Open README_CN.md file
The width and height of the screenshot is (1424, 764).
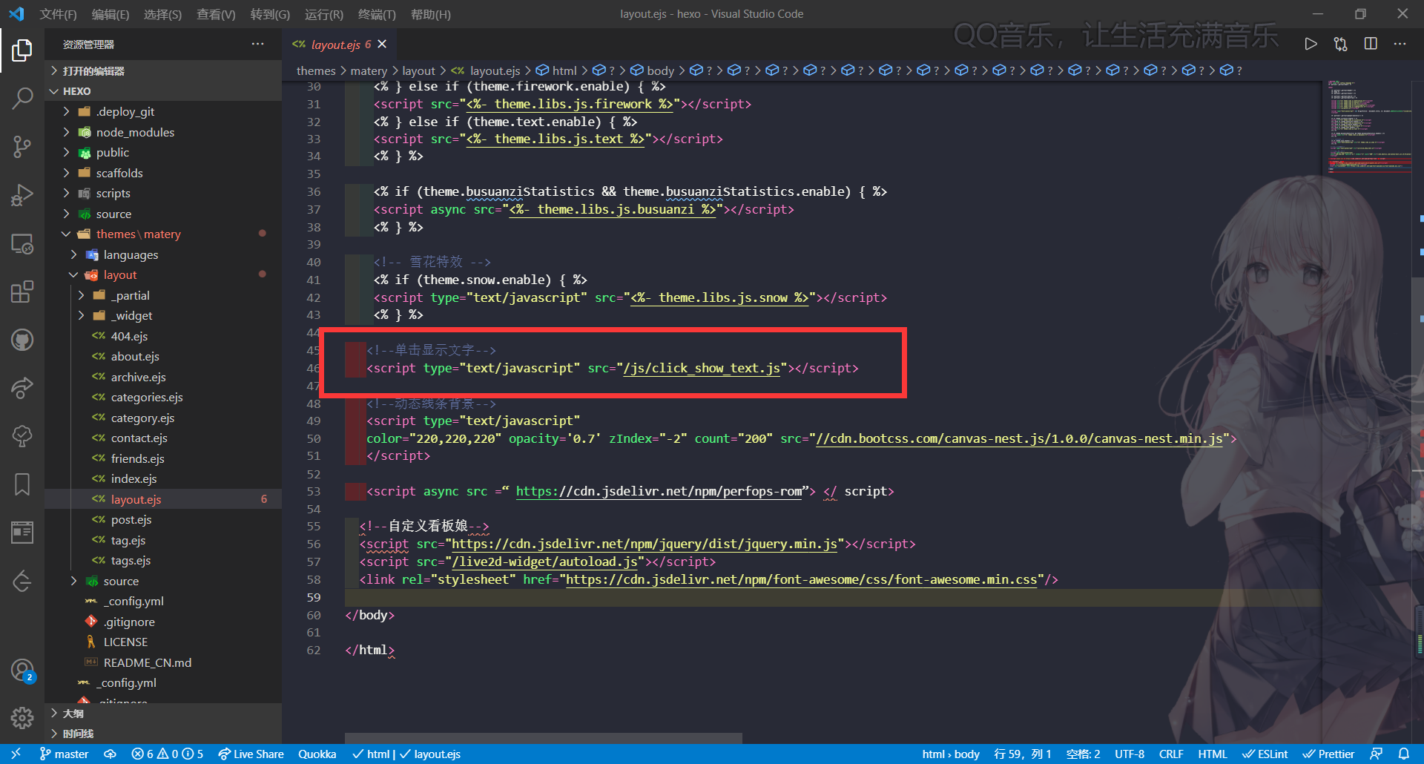[x=163, y=662]
